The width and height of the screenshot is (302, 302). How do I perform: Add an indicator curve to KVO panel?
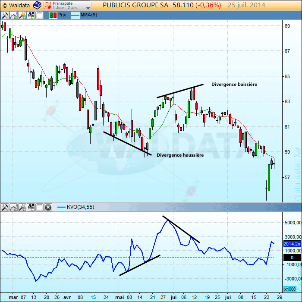[x=14, y=207]
